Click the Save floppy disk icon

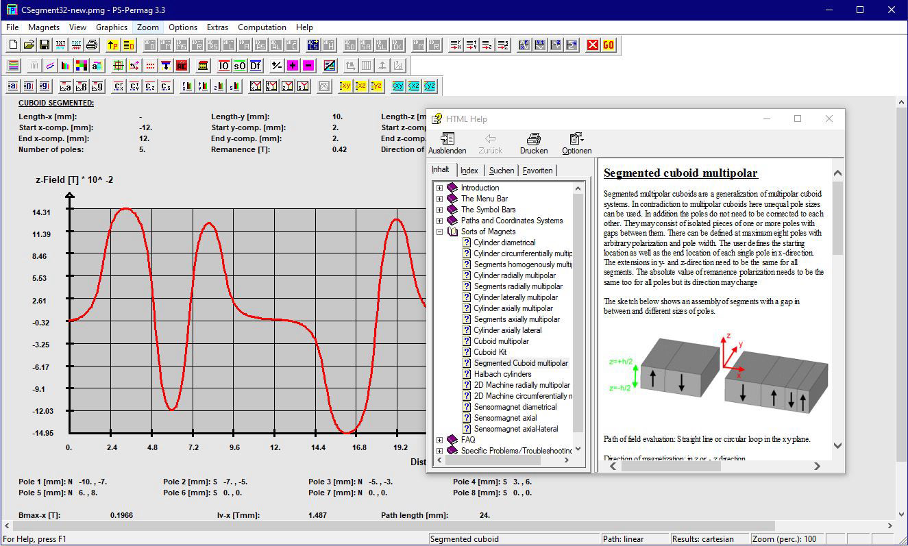click(x=45, y=45)
